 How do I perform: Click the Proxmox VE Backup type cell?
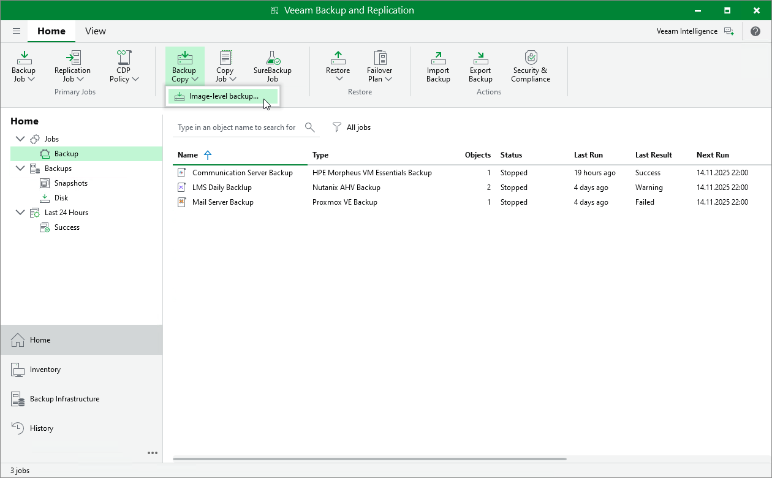[x=345, y=202]
